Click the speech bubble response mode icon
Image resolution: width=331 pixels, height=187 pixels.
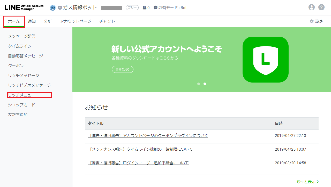pos(155,8)
